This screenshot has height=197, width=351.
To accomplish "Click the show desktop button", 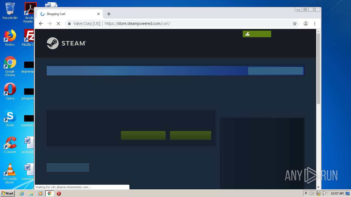I will click(348, 193).
